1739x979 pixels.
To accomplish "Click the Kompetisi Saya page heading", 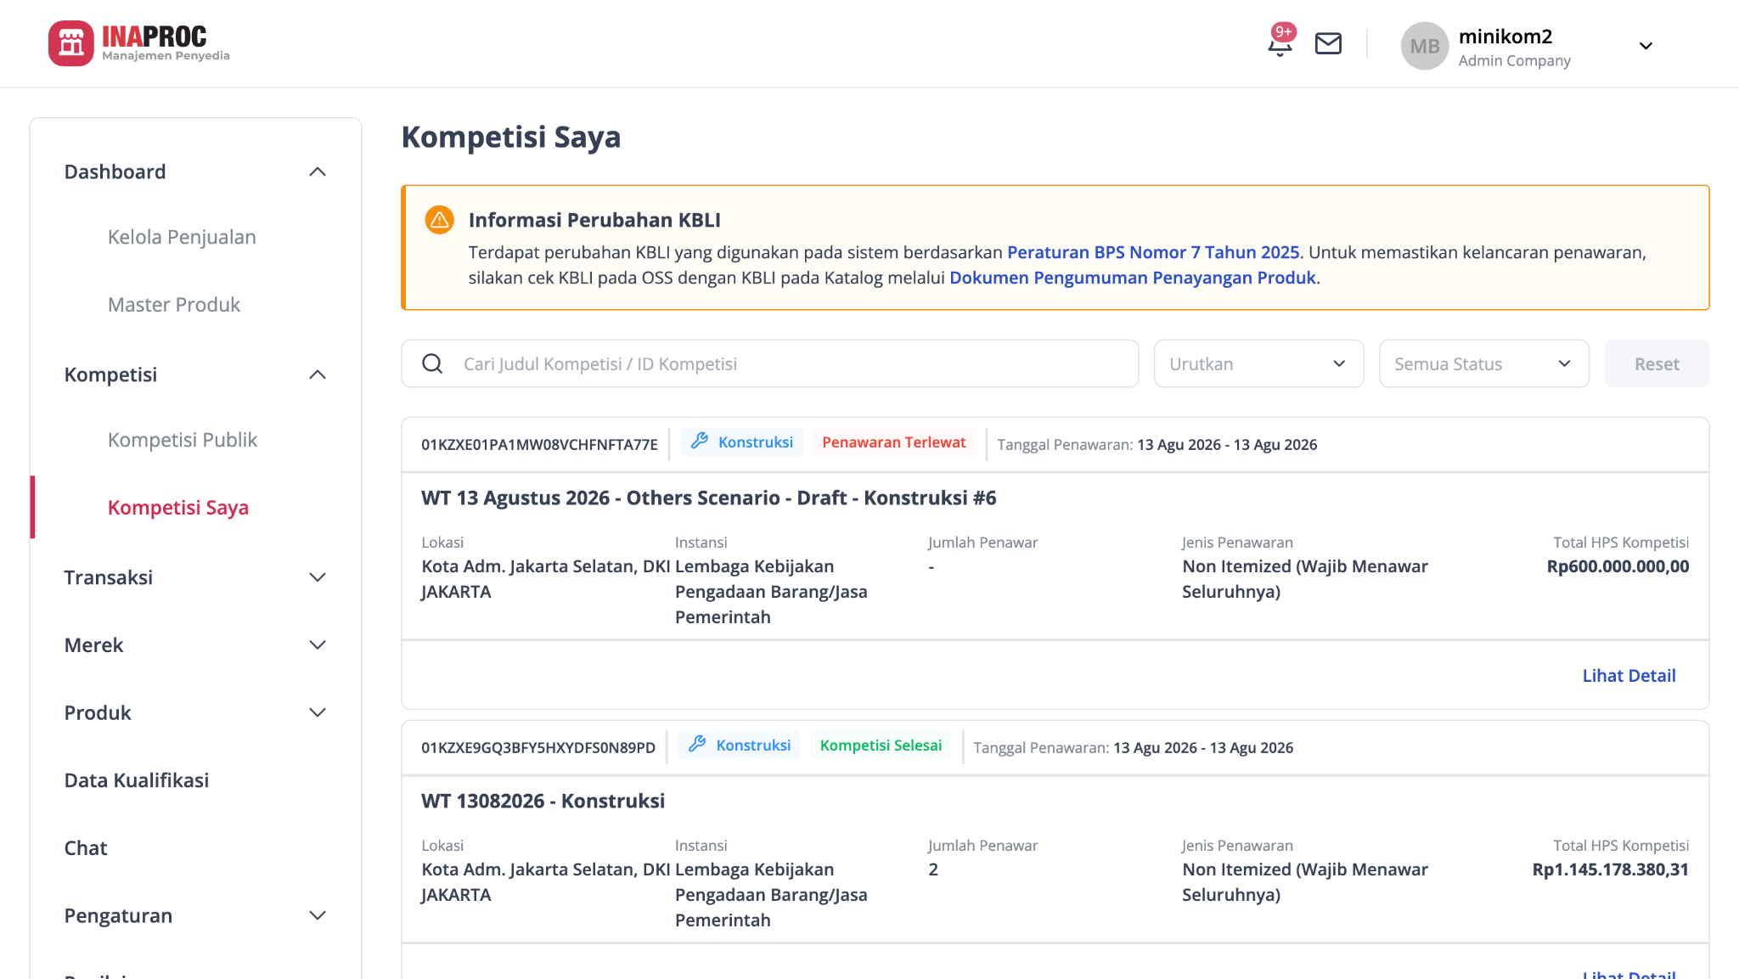I will (510, 137).
